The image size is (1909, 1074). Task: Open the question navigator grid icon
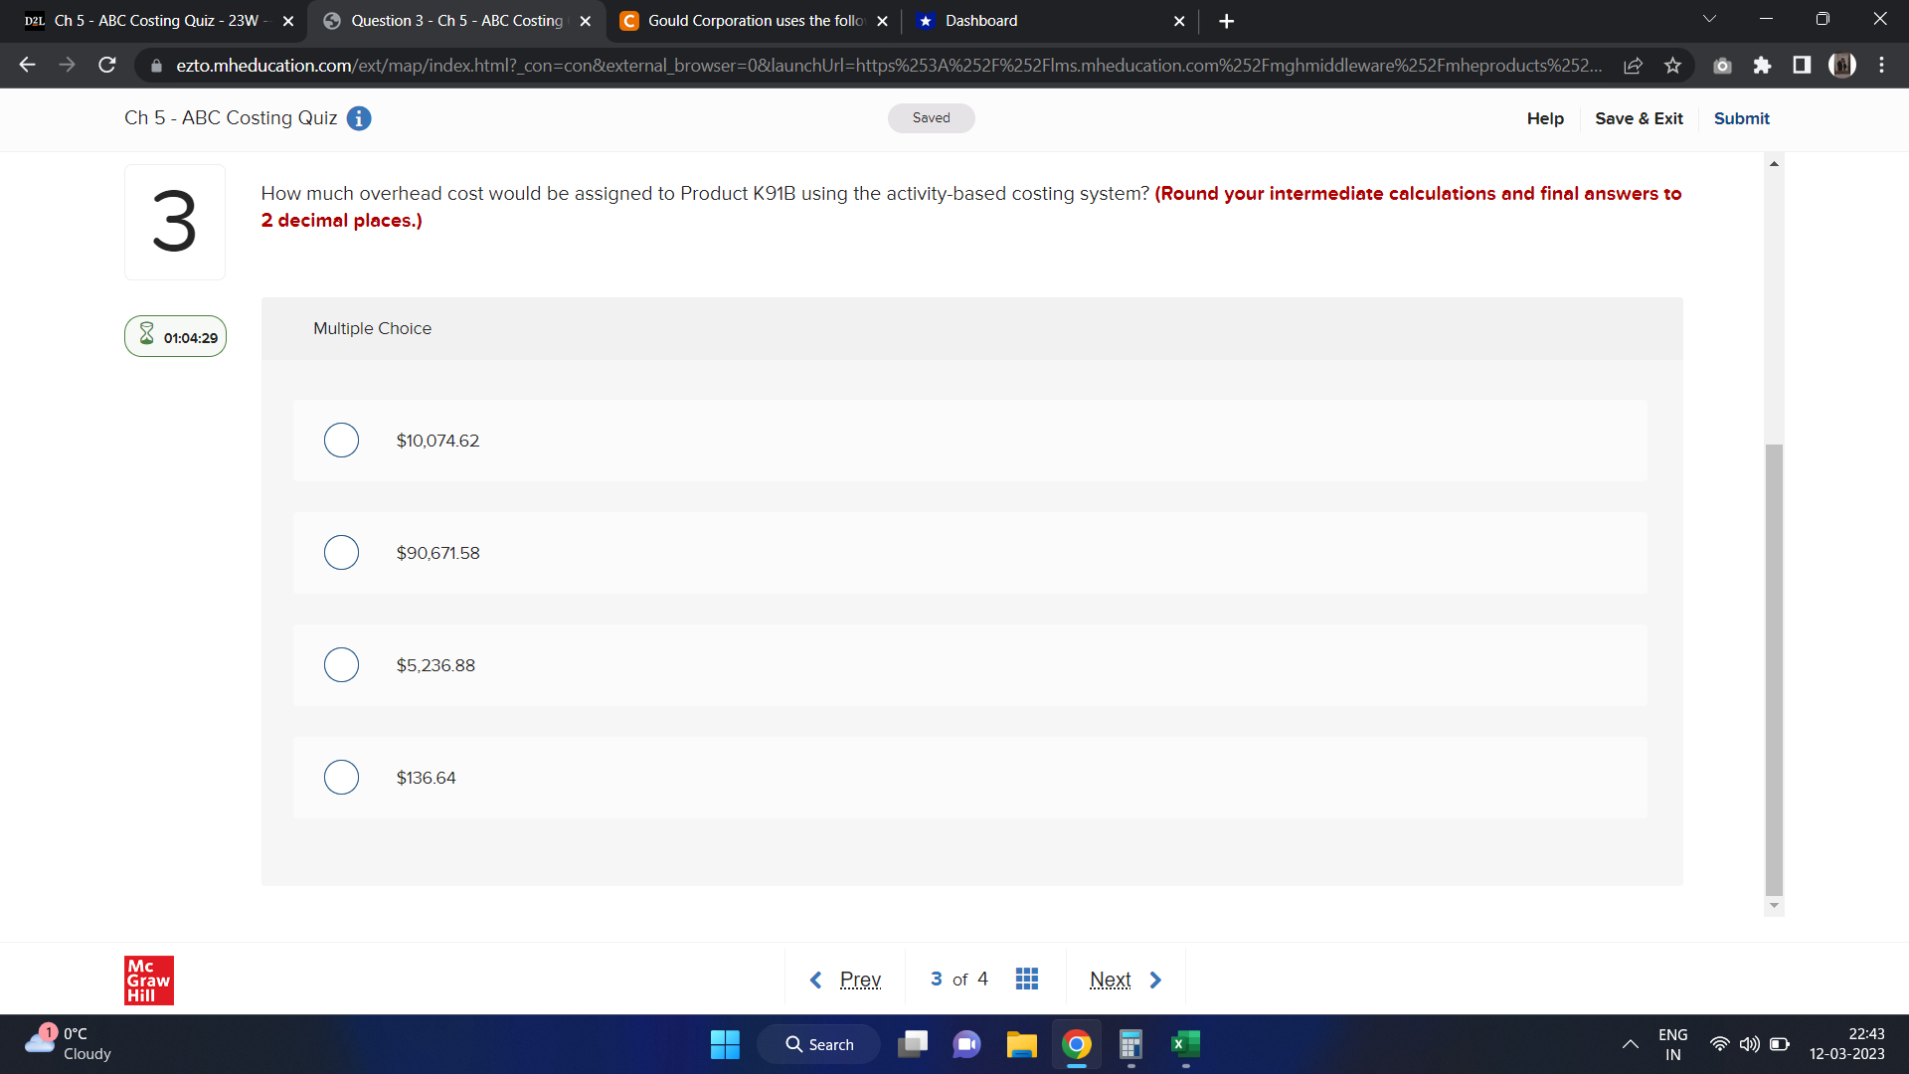click(1027, 979)
